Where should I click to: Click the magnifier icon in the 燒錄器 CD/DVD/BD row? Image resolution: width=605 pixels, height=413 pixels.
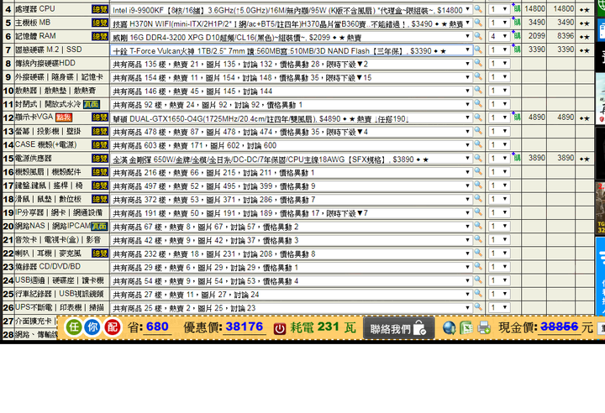[478, 266]
